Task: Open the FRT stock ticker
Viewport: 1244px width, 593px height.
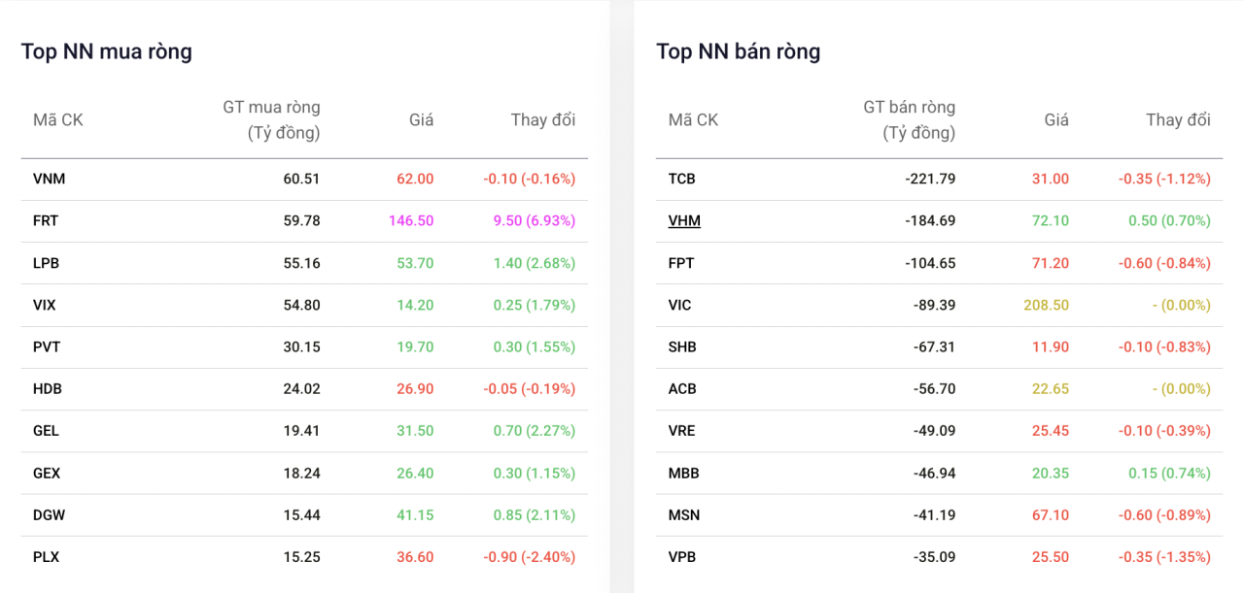Action: pos(46,220)
